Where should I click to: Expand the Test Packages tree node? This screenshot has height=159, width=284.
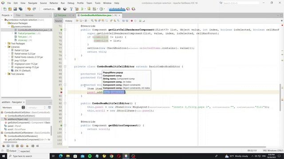pos(6,43)
